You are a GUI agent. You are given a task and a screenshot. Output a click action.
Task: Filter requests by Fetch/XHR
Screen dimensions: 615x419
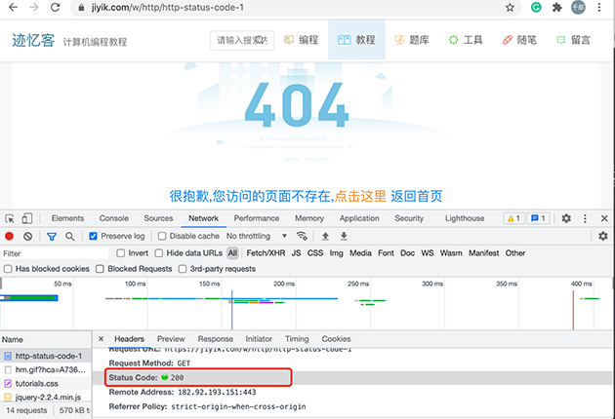click(x=266, y=253)
